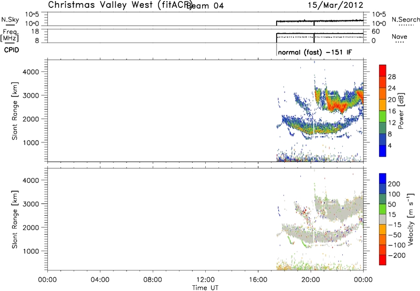Click the '3000' tick on the power panel
Image resolution: width=420 pixels, height=291 pixels.
[x=31, y=96]
